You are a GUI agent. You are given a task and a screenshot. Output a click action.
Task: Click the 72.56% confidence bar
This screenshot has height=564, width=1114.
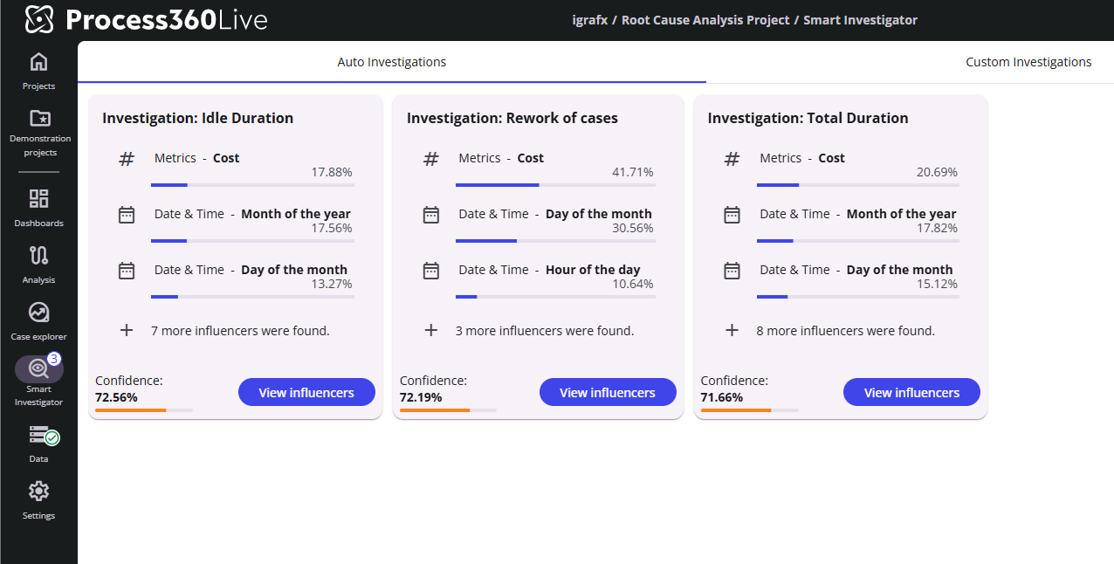point(144,410)
